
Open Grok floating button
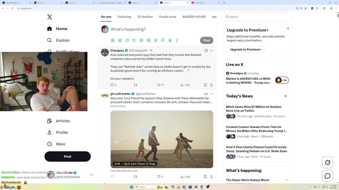[328, 163]
